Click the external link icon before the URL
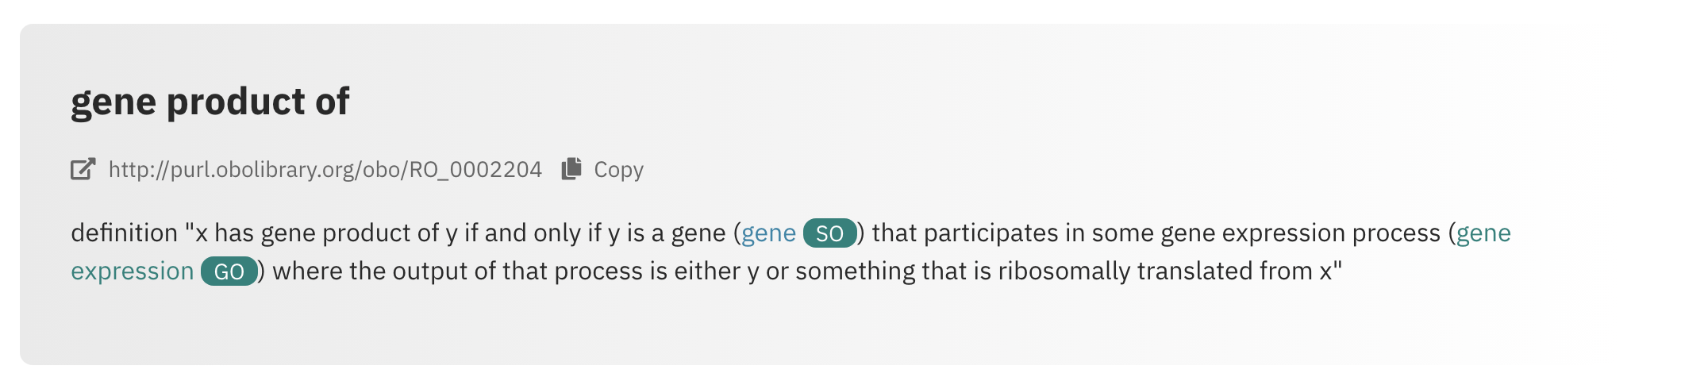Viewport: 1708px width, 381px height. point(83,169)
